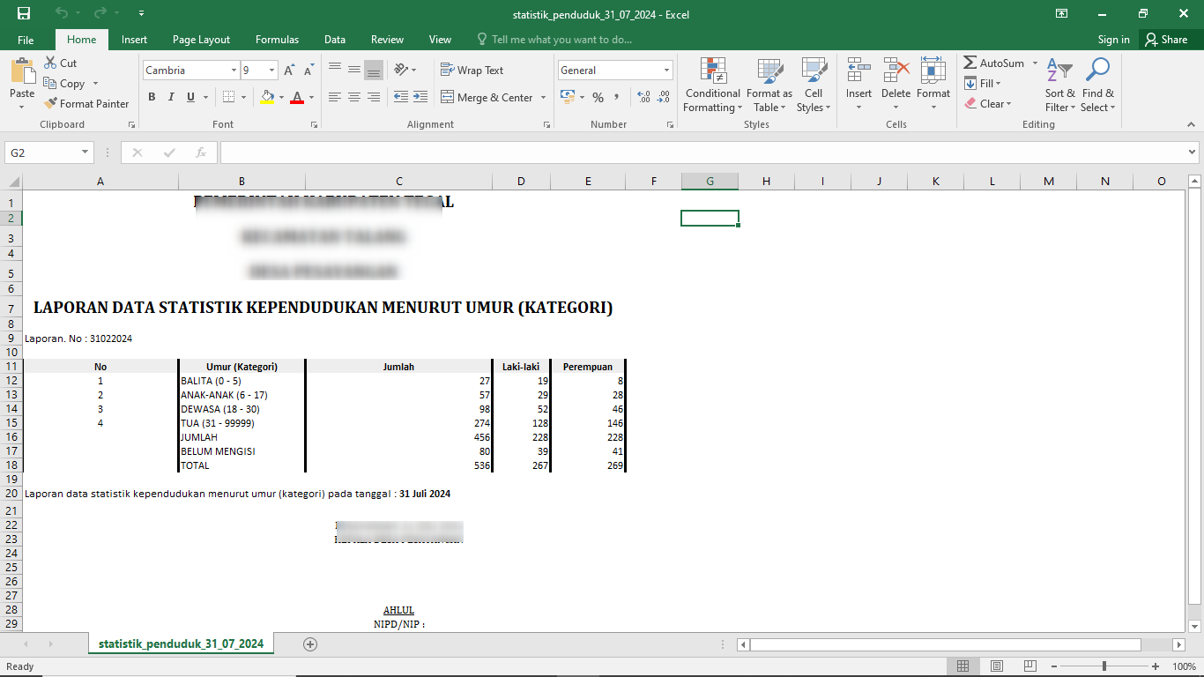Image resolution: width=1204 pixels, height=677 pixels.
Task: Click the zoom slider handle
Action: (1104, 666)
